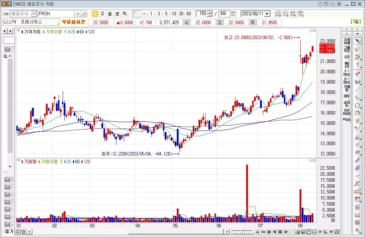Click the chart zoom slider in bottom bar
This screenshot has width=365, height=238.
(242, 232)
